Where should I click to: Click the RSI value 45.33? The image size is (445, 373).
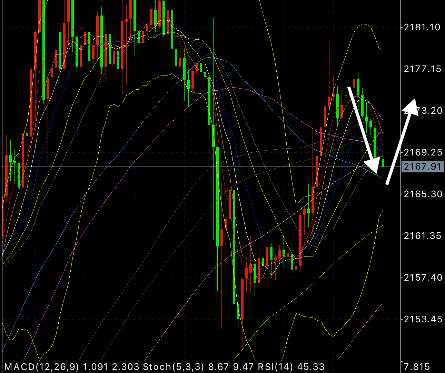tap(311, 367)
